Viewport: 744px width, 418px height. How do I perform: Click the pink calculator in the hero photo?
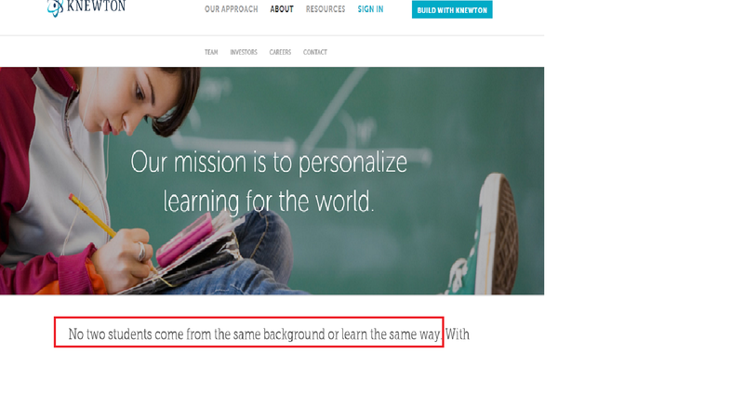click(x=185, y=239)
